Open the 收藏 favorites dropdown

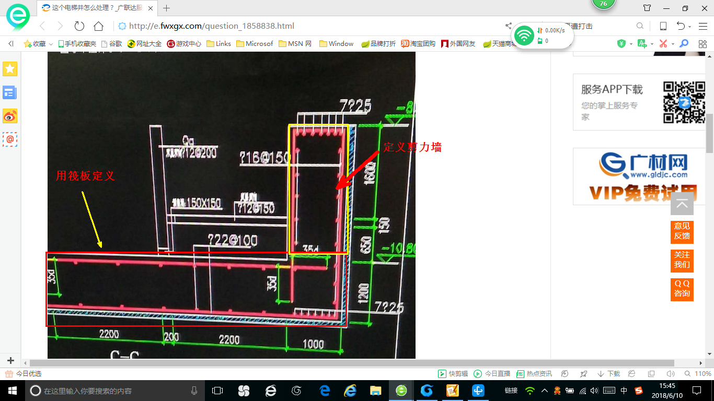[x=38, y=44]
